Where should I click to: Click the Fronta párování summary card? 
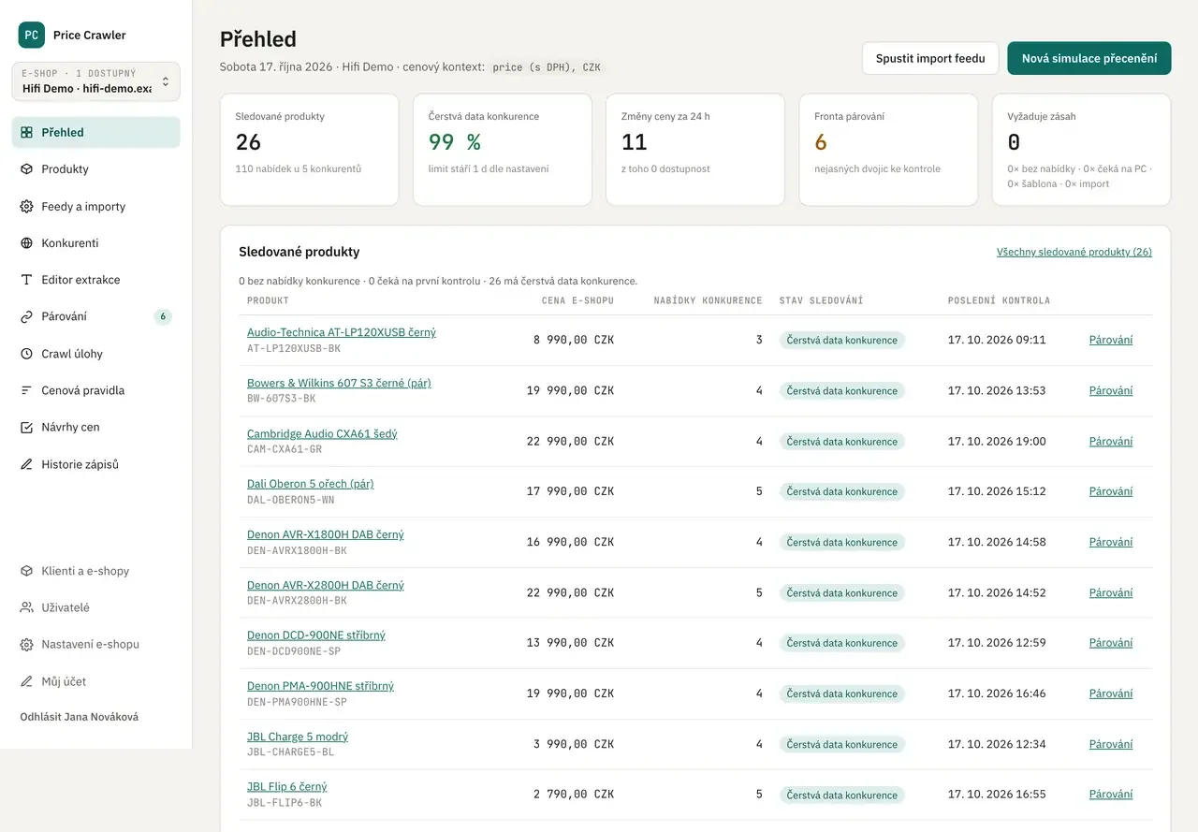pyautogui.click(x=888, y=150)
